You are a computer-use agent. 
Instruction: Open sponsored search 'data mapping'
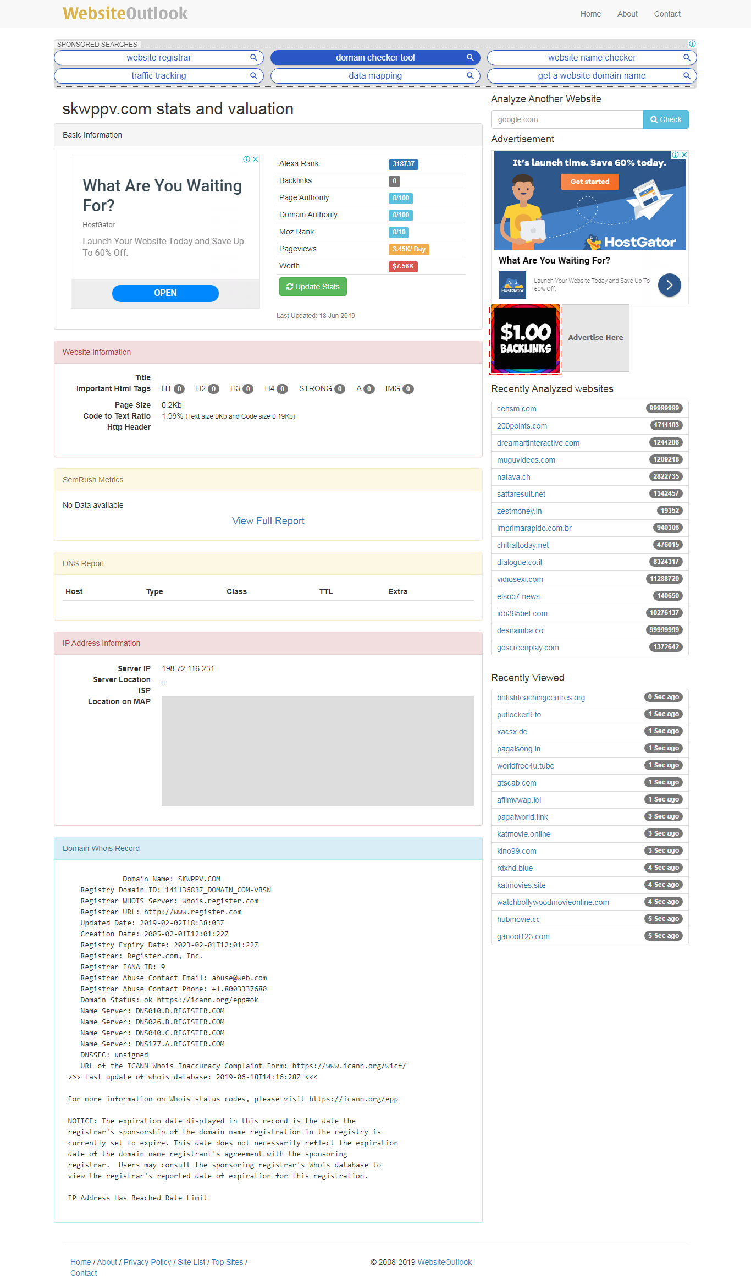375,76
